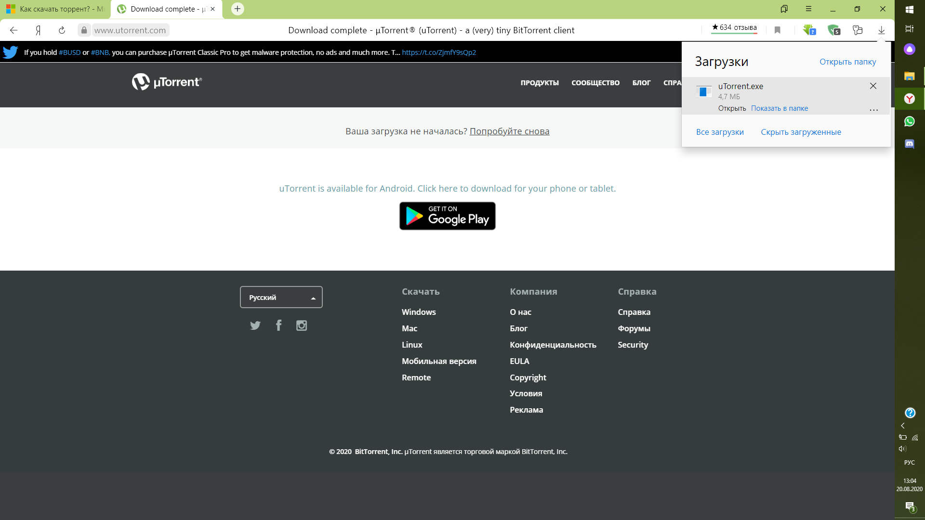Open the Блог link under Компания
925x520 pixels.
(518, 328)
